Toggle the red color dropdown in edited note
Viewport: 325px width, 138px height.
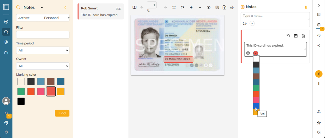pyautogui.click(x=255, y=53)
